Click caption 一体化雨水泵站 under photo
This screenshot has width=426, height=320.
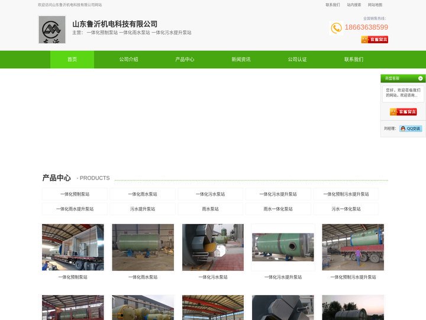click(143, 277)
